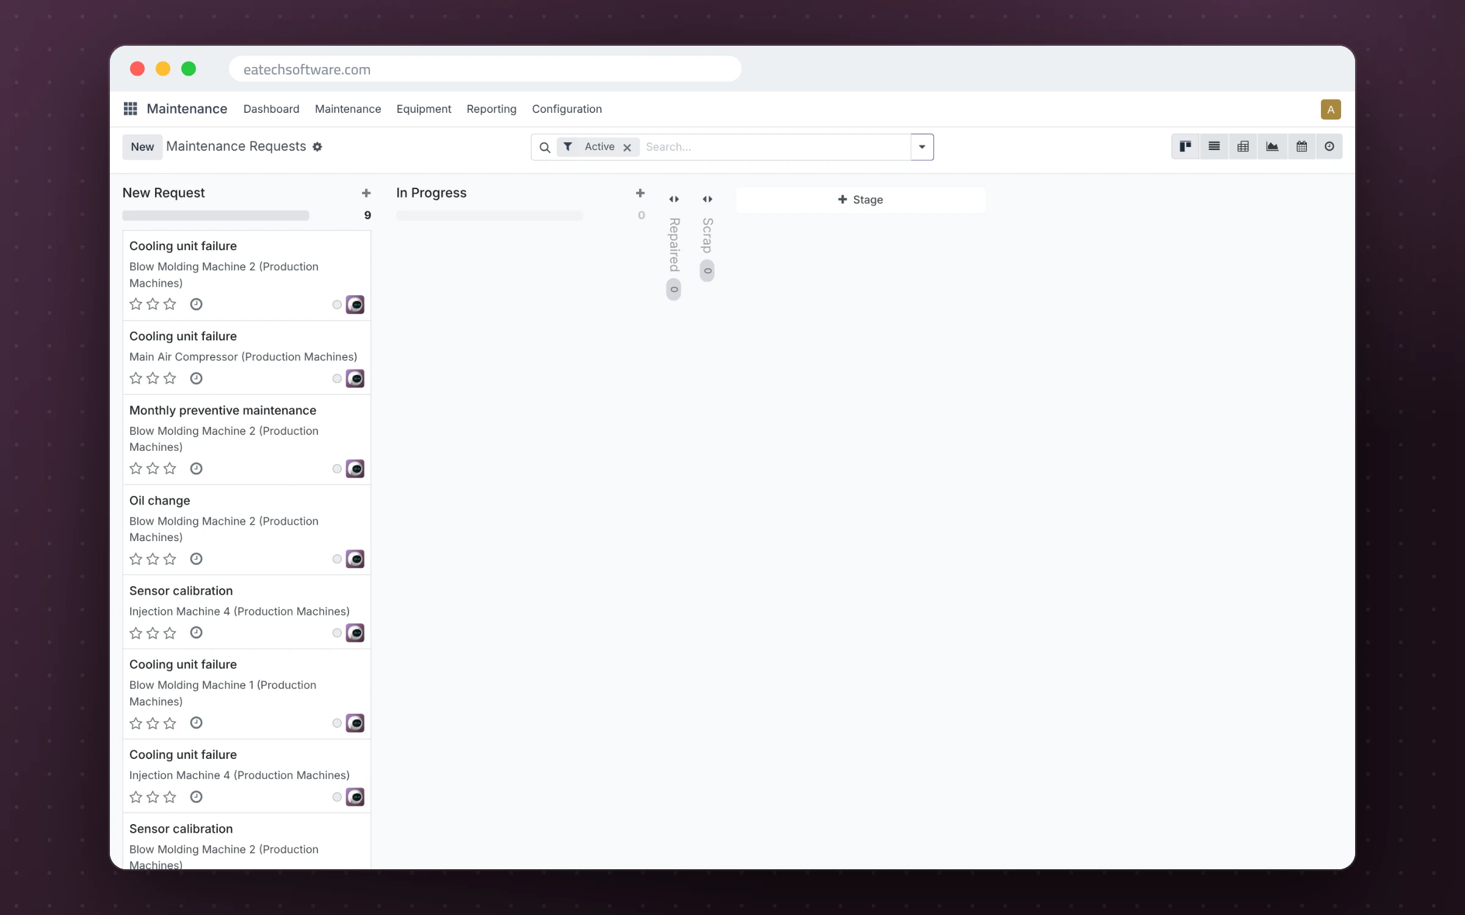The image size is (1465, 915).
Task: Expand the folded Scrap column
Action: tap(707, 199)
